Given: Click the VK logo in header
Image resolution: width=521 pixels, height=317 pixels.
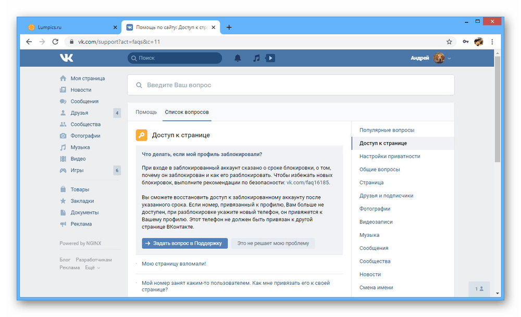Looking at the screenshot, I should tap(67, 58).
